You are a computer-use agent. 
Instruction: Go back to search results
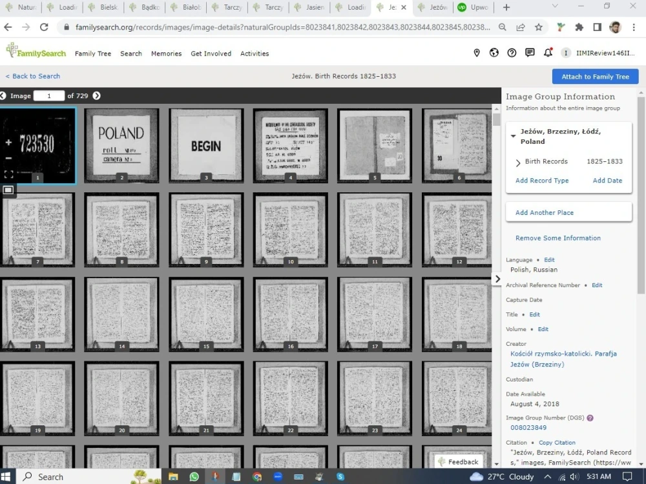point(32,76)
